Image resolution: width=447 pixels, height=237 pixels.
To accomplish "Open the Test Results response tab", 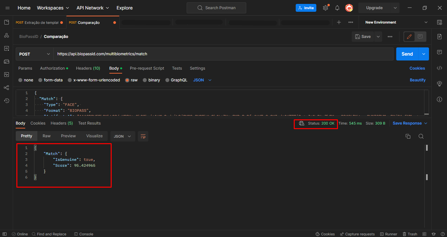I will (x=89, y=123).
